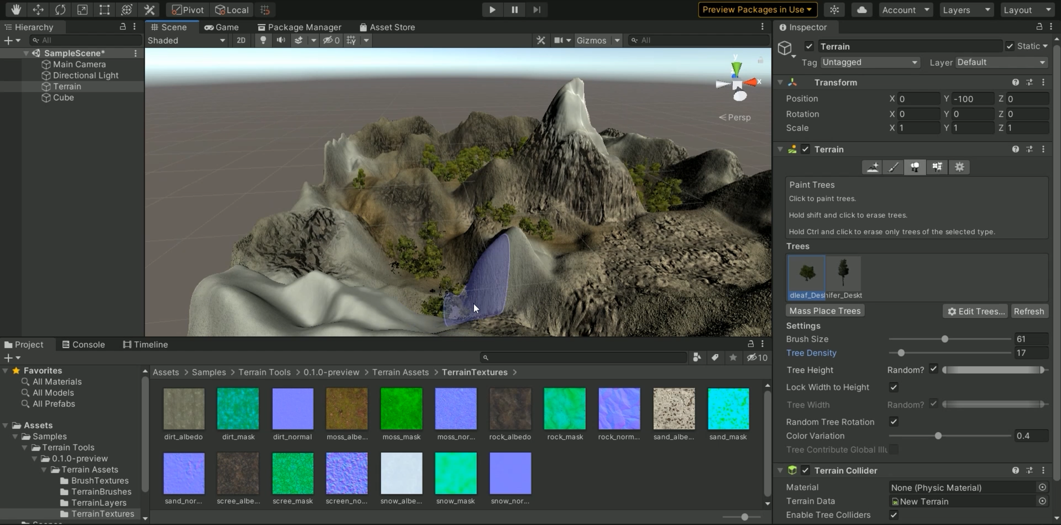Select the Rotate tool
1061x525 pixels.
(x=60, y=9)
